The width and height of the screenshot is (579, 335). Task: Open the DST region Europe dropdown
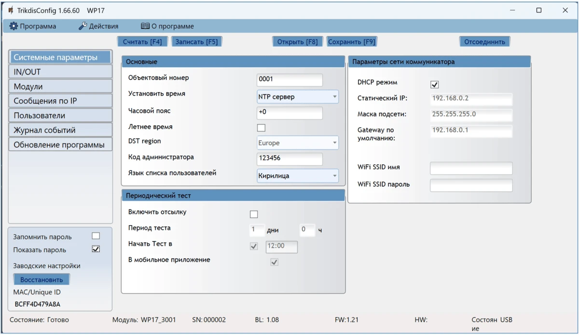pos(297,143)
